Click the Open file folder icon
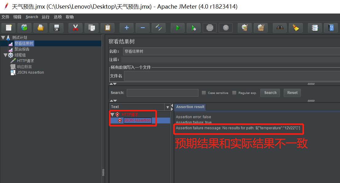The image size is (340, 183). 41,28
